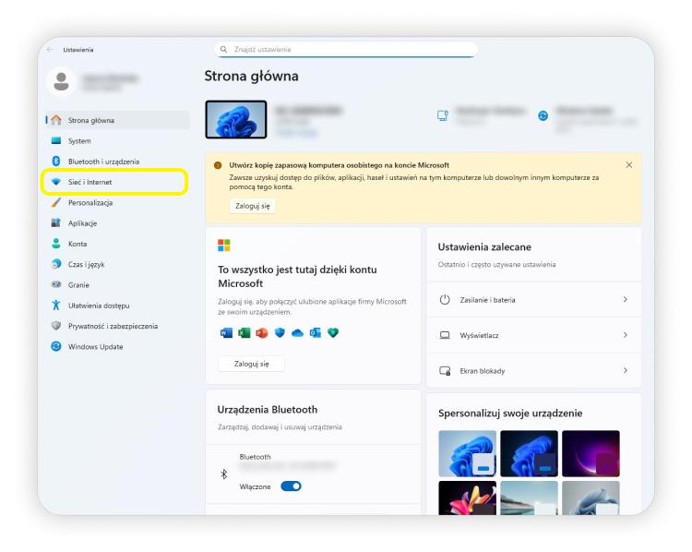Open the Wyświetlacz recommended setting
Image resolution: width=692 pixels, height=552 pixels.
[x=534, y=335]
